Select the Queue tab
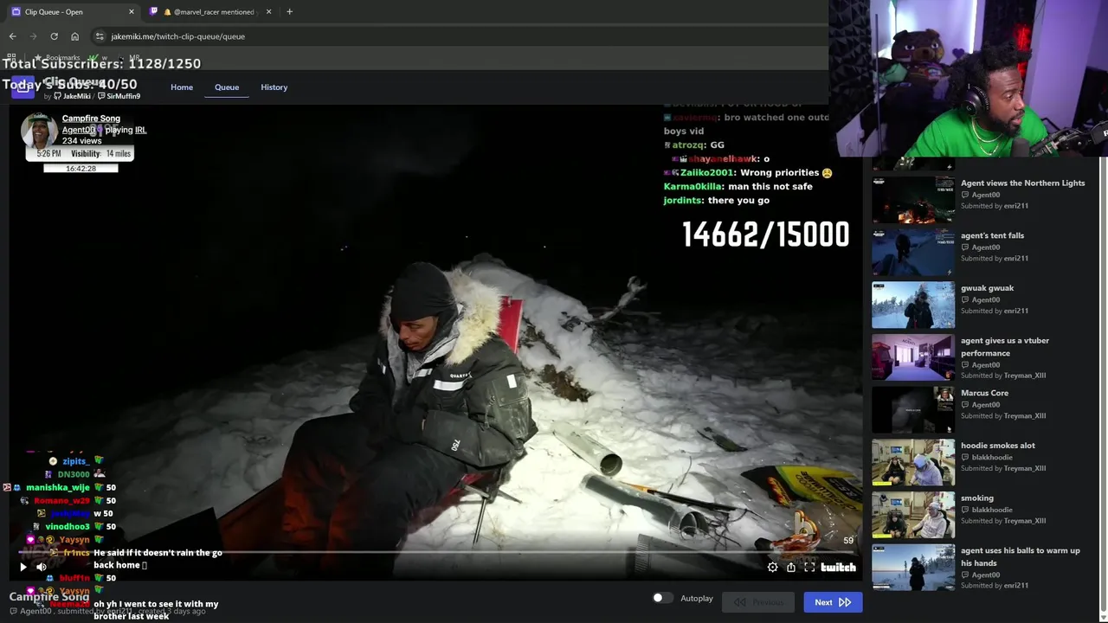The width and height of the screenshot is (1108, 623). (227, 87)
